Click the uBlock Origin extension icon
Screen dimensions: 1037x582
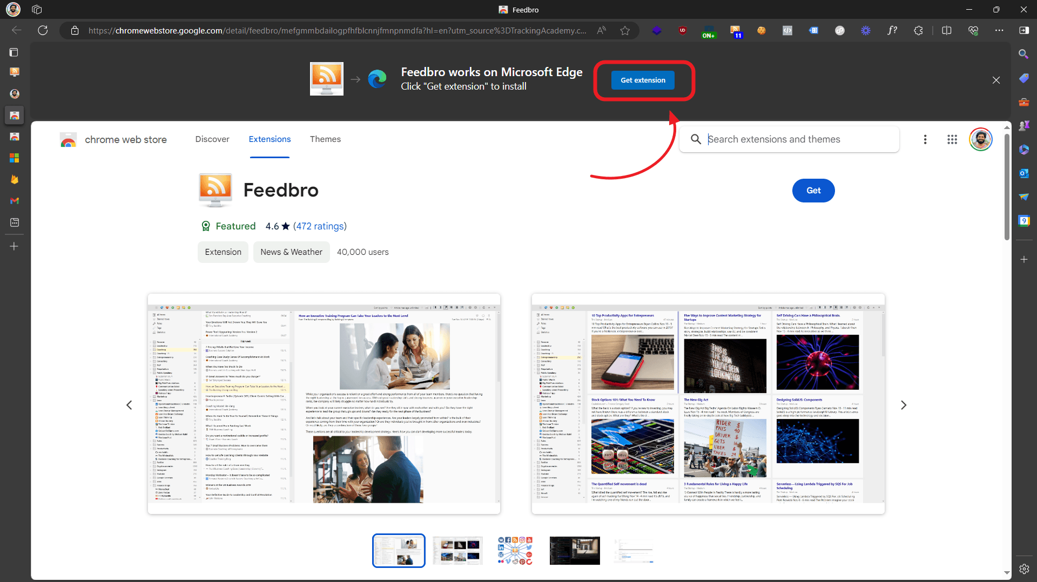coord(683,31)
